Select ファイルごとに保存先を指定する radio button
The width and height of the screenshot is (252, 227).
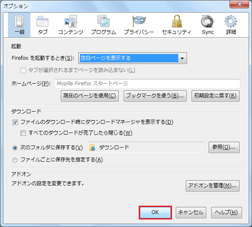[15, 160]
